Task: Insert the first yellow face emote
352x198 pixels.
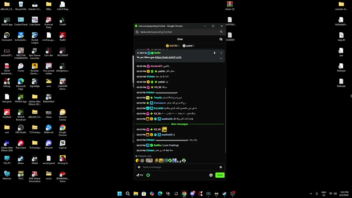Action: point(137,161)
